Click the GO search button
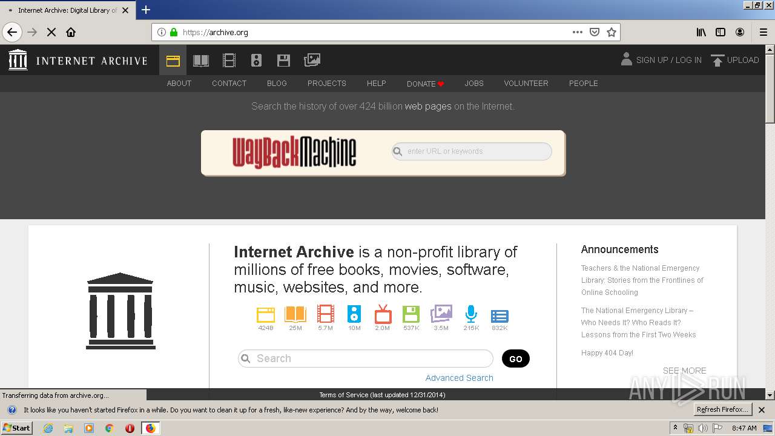775x436 pixels. (x=516, y=358)
